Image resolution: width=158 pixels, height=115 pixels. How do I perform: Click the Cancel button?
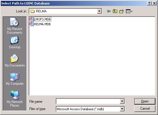tap(145, 109)
